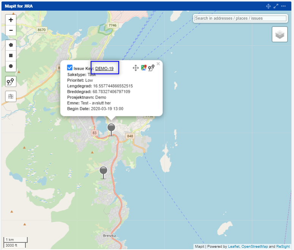Zoom in on the map
Screen dimensions: 294x250
pyautogui.click(x=11, y=20)
